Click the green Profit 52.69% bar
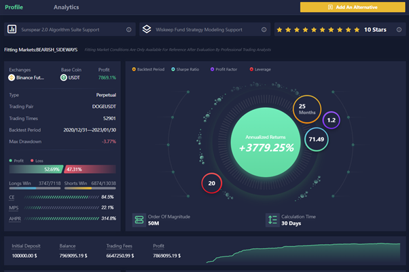The image size is (409, 272). [36, 170]
